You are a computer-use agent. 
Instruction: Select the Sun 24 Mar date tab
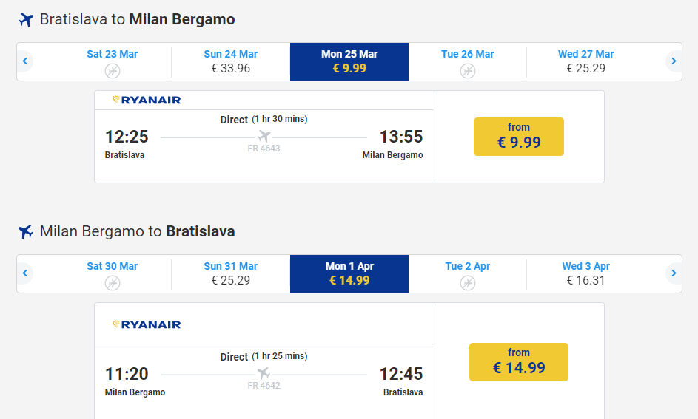[231, 61]
